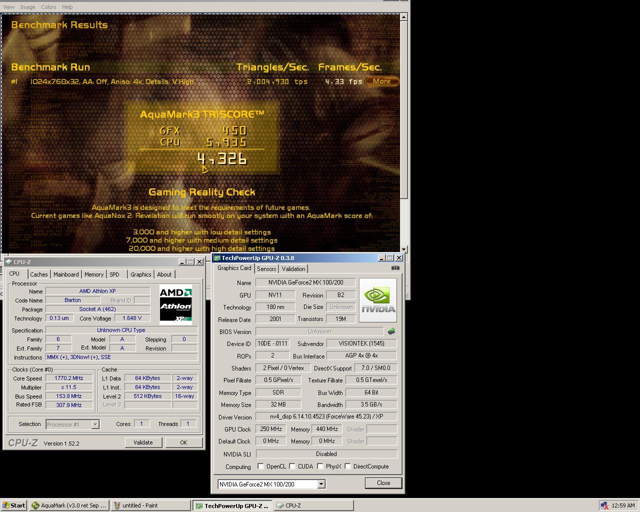Click the Package value Socket A (462)
640x512 pixels.
tap(97, 309)
